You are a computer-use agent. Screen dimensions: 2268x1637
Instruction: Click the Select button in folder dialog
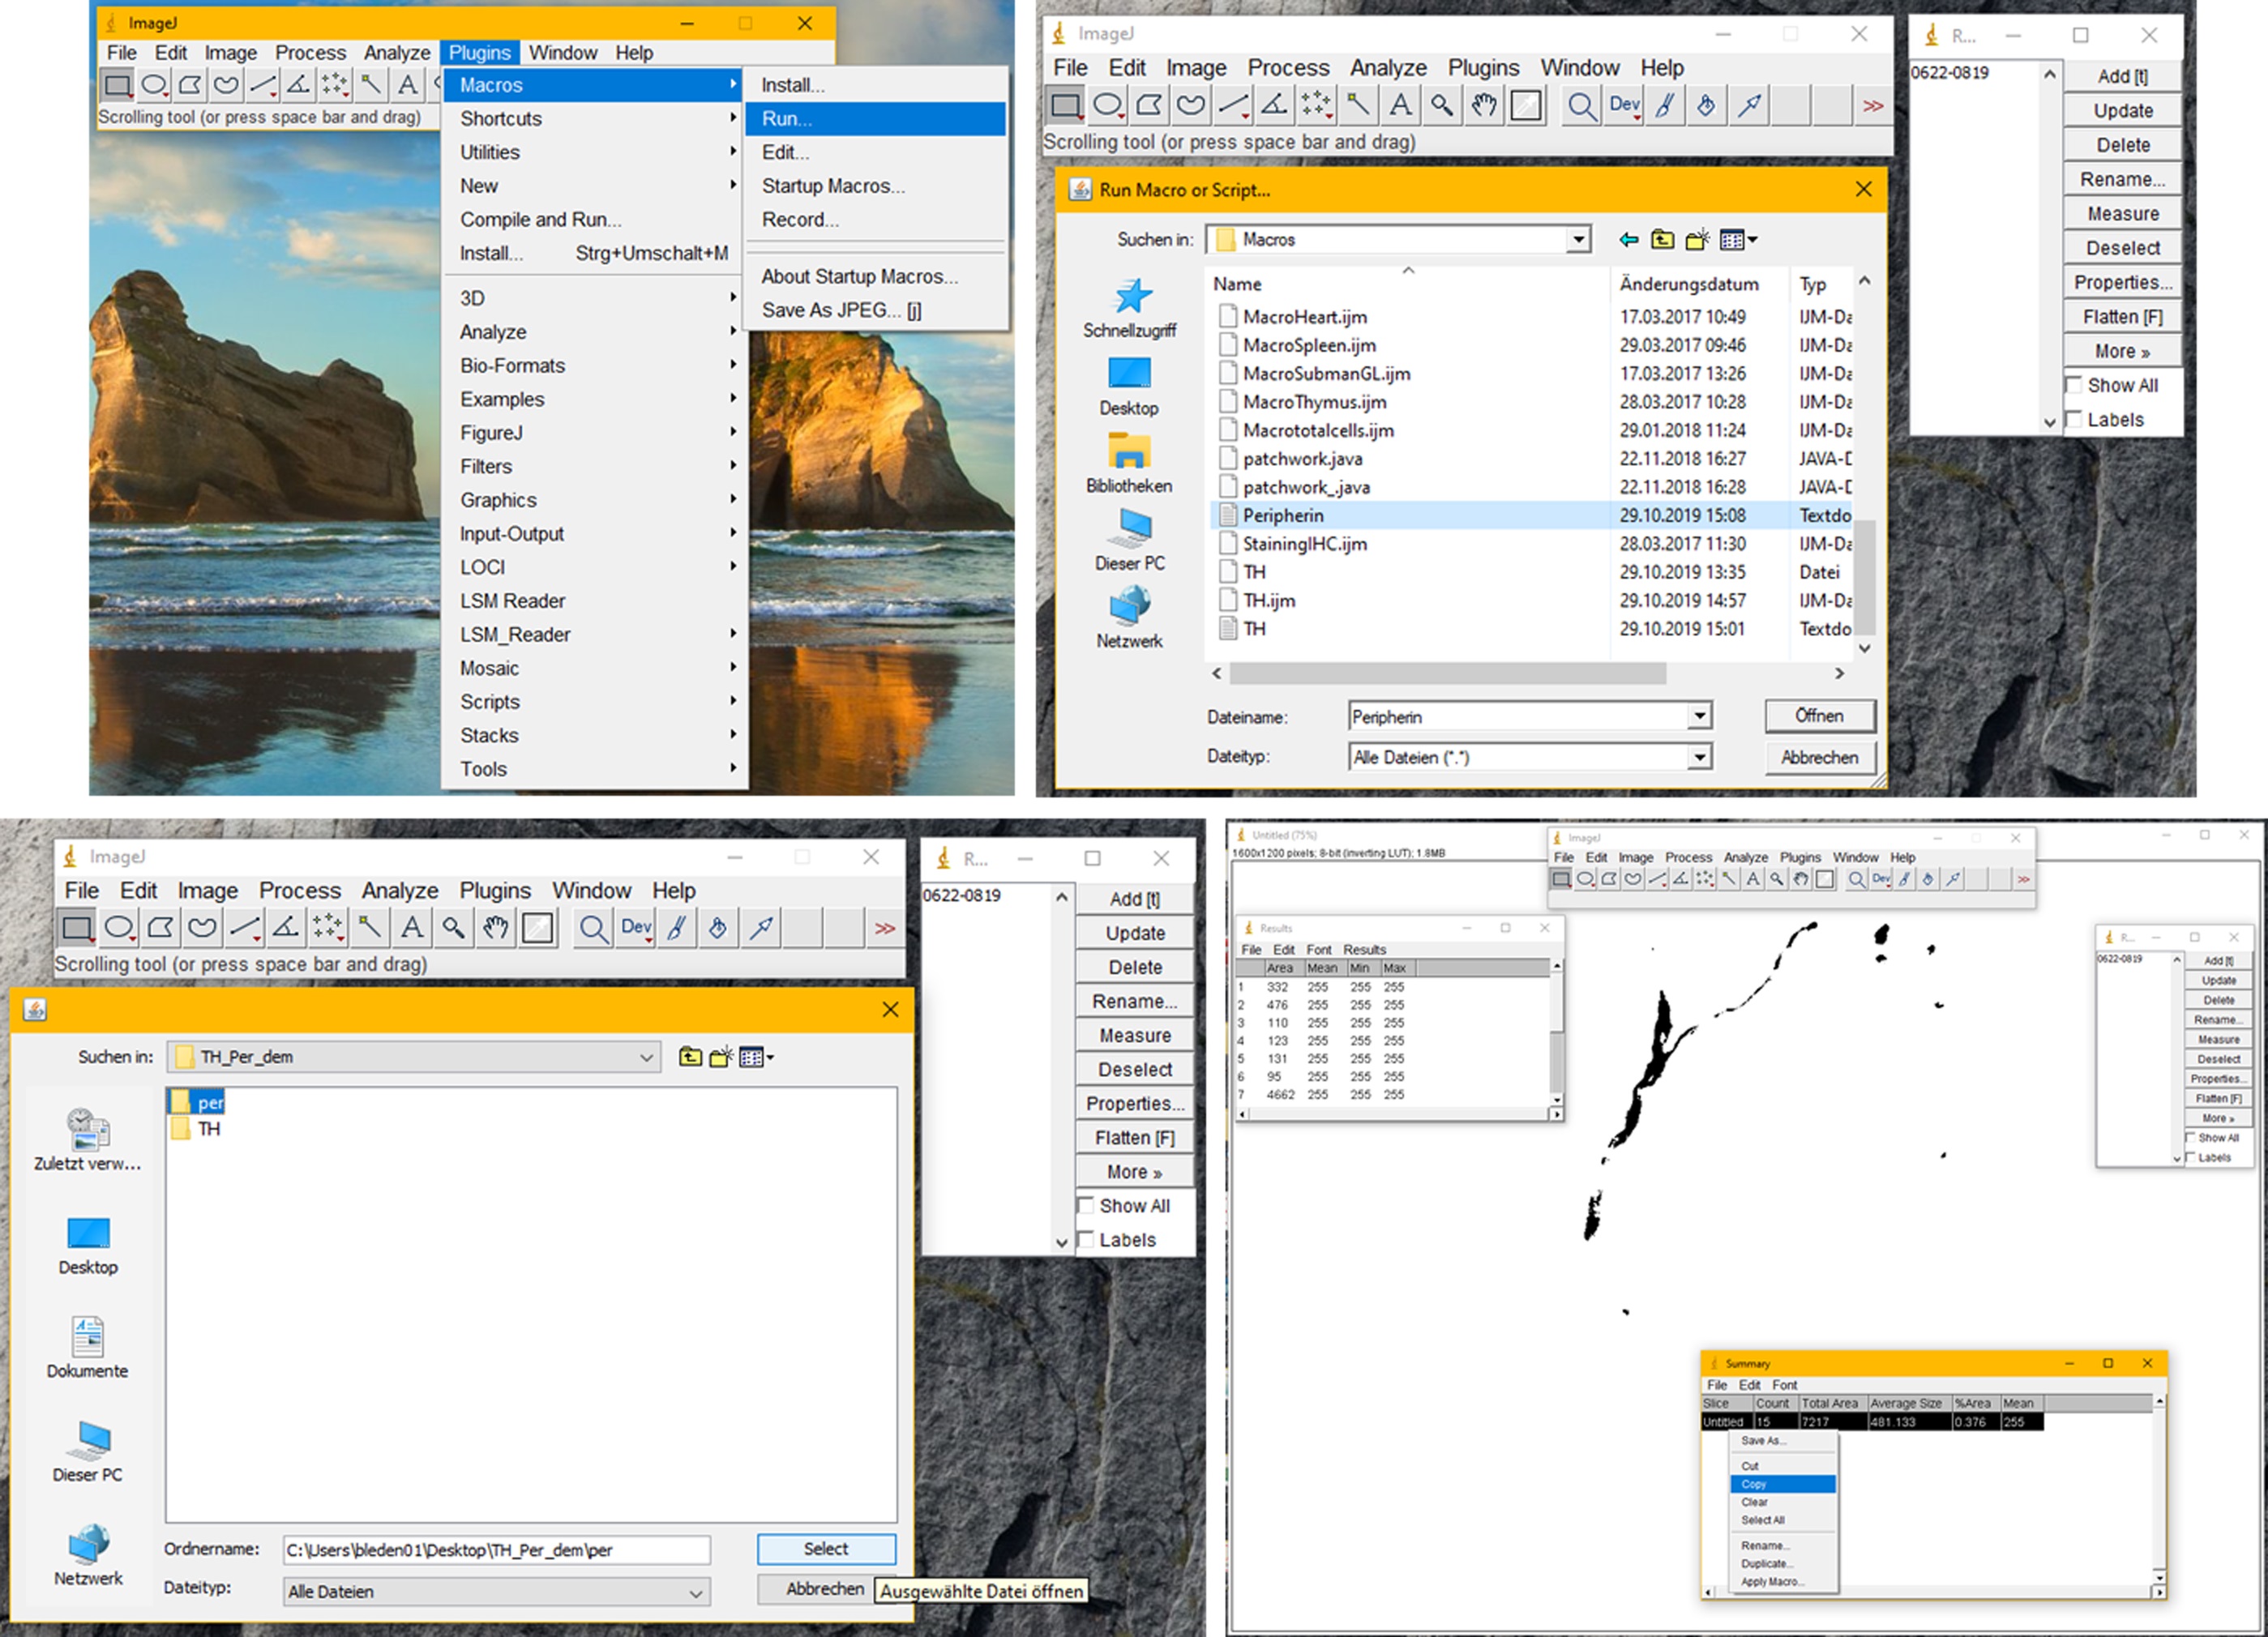point(826,1548)
